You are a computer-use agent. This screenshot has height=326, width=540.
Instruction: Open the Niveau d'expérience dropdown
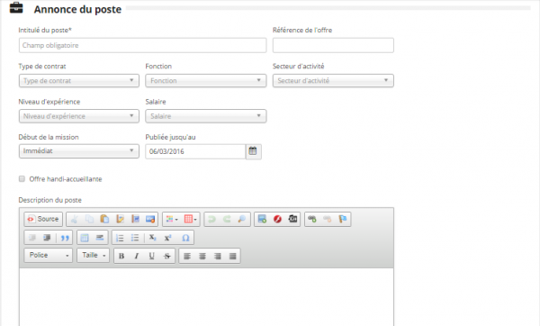tap(79, 116)
